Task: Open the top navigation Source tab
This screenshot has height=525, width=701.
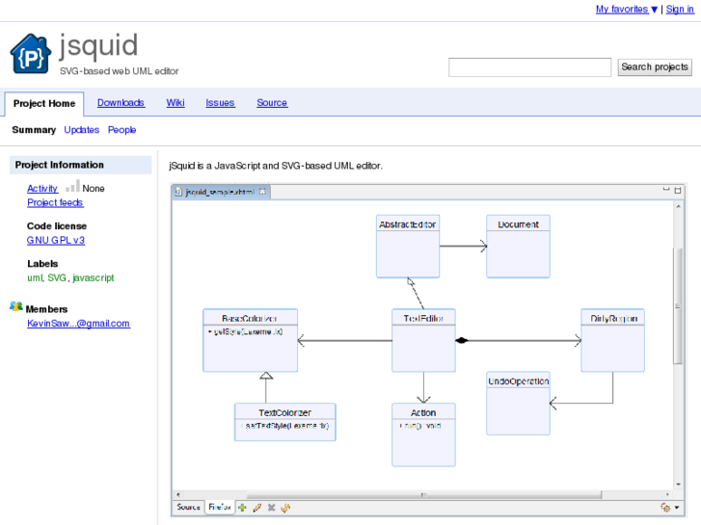Action: click(x=272, y=103)
